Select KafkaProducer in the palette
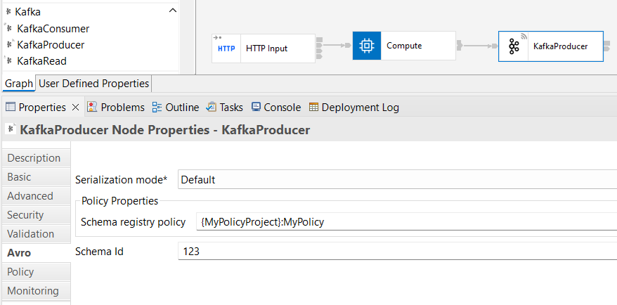The image size is (617, 305). [51, 45]
